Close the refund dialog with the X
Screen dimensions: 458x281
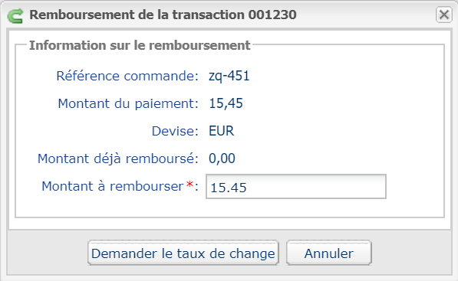(x=444, y=15)
